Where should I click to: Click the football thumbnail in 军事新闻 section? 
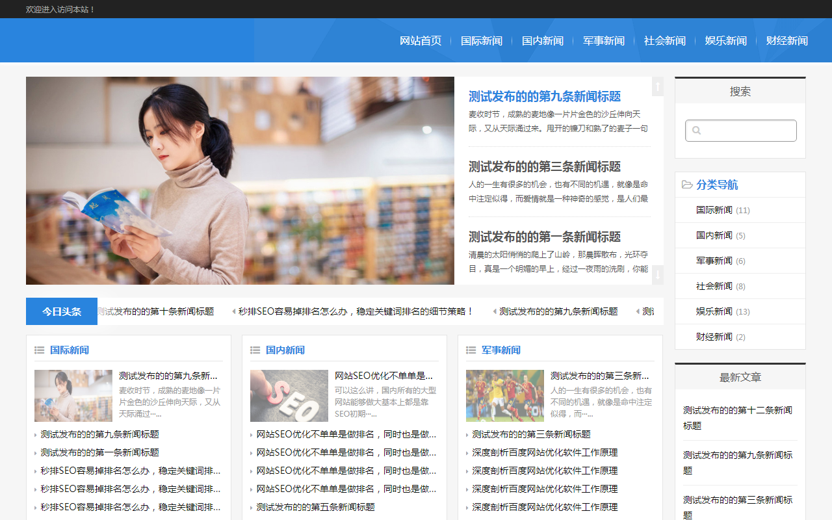[x=505, y=396]
